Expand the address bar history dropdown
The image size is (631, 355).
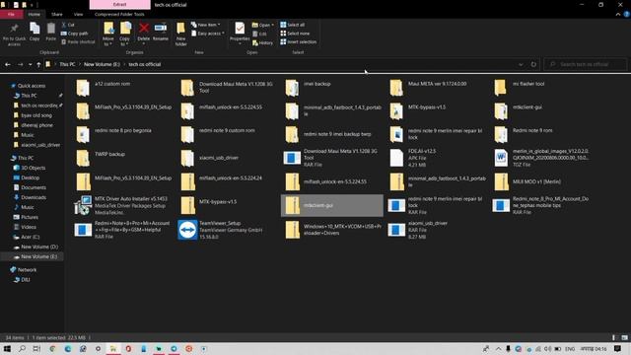[x=521, y=64]
